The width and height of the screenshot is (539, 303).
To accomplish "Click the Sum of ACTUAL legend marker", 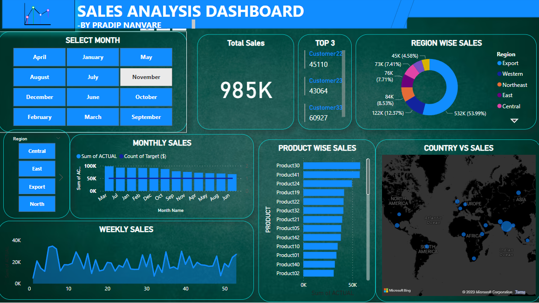I will coord(78,157).
